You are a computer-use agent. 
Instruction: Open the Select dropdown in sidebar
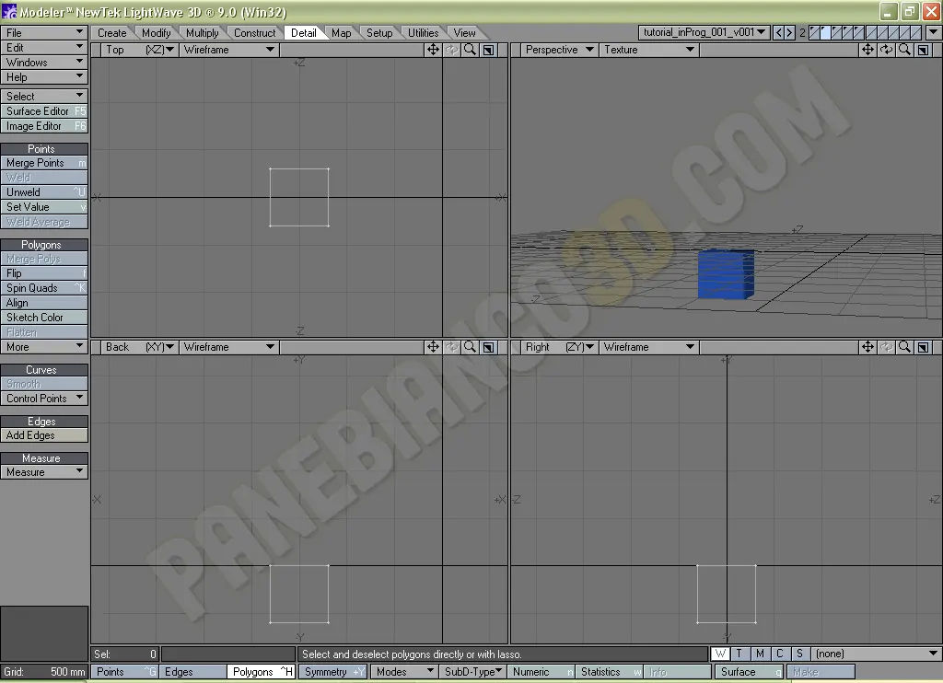coord(44,97)
